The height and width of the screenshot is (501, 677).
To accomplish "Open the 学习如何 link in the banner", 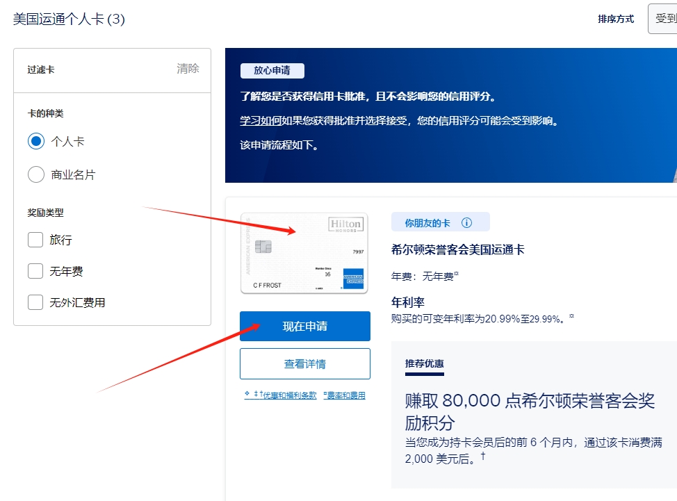I will point(261,121).
